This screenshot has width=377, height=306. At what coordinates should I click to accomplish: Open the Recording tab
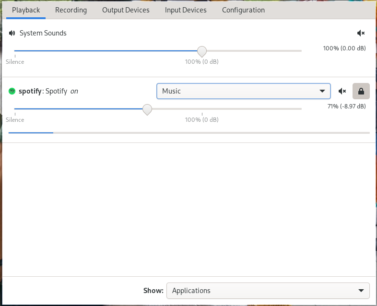click(x=71, y=10)
